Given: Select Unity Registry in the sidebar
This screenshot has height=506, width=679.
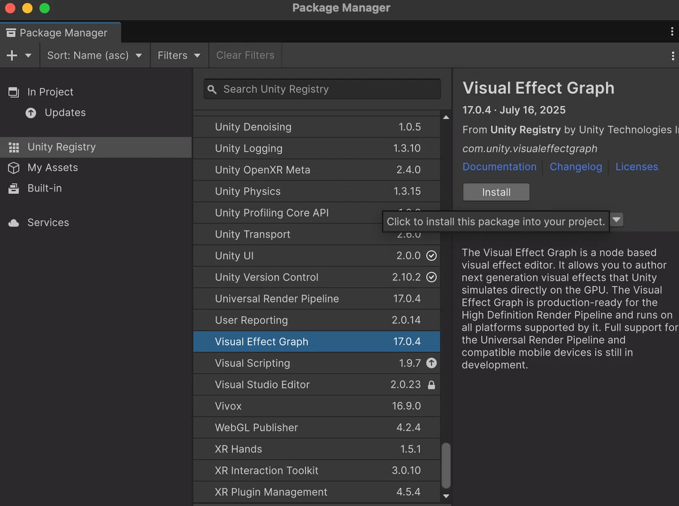Looking at the screenshot, I should point(96,147).
